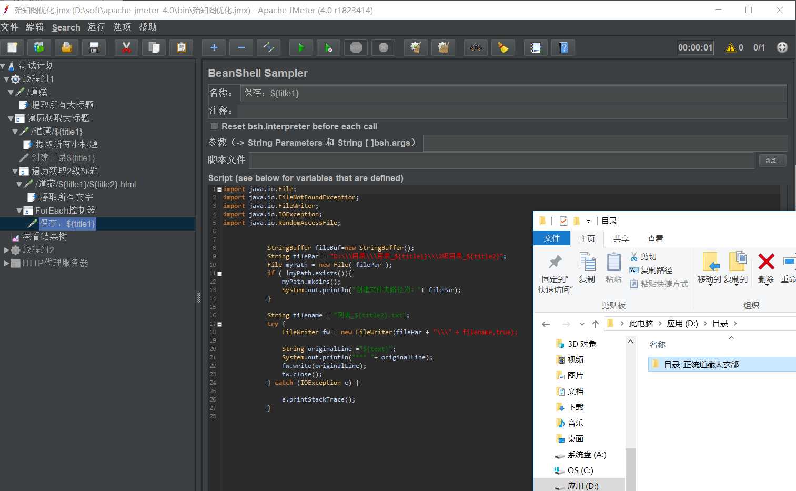Image resolution: width=796 pixels, height=491 pixels.
Task: Switch to the 查看 tab in Explorer
Action: point(656,238)
